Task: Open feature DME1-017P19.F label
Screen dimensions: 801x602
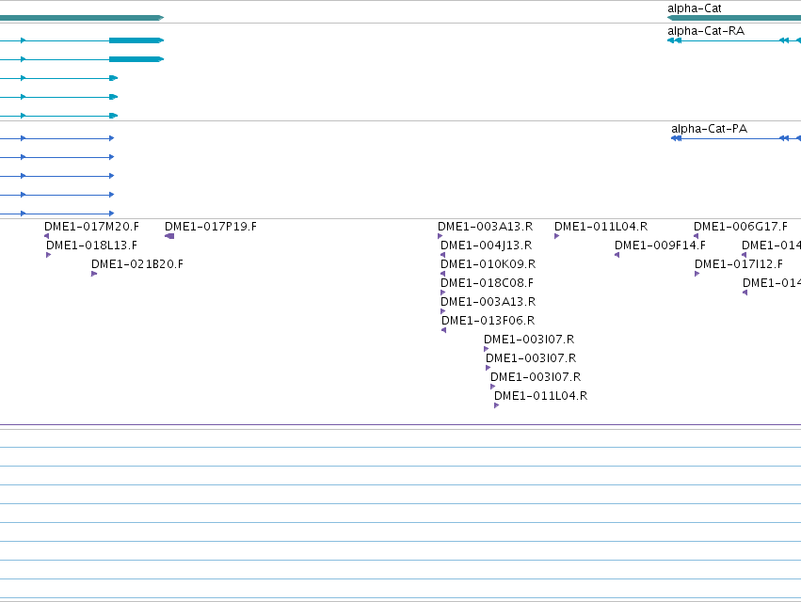Action: [x=211, y=226]
